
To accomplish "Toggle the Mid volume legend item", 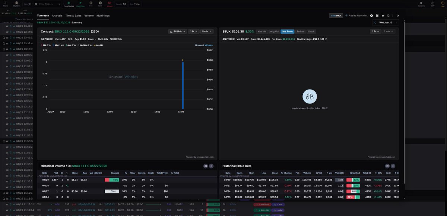I will point(59,45).
